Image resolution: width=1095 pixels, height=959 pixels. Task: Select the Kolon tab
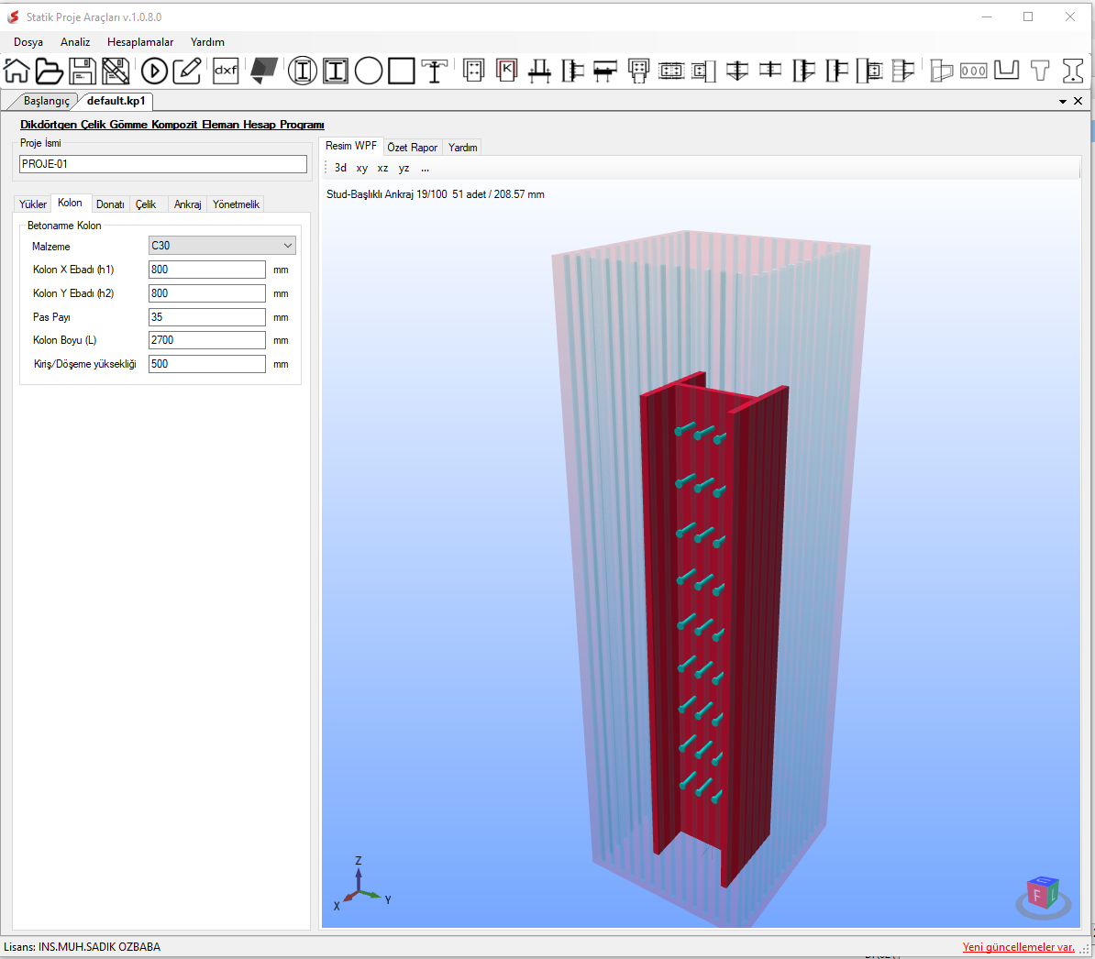tap(70, 204)
